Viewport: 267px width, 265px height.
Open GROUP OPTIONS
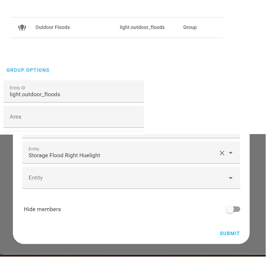click(x=28, y=70)
